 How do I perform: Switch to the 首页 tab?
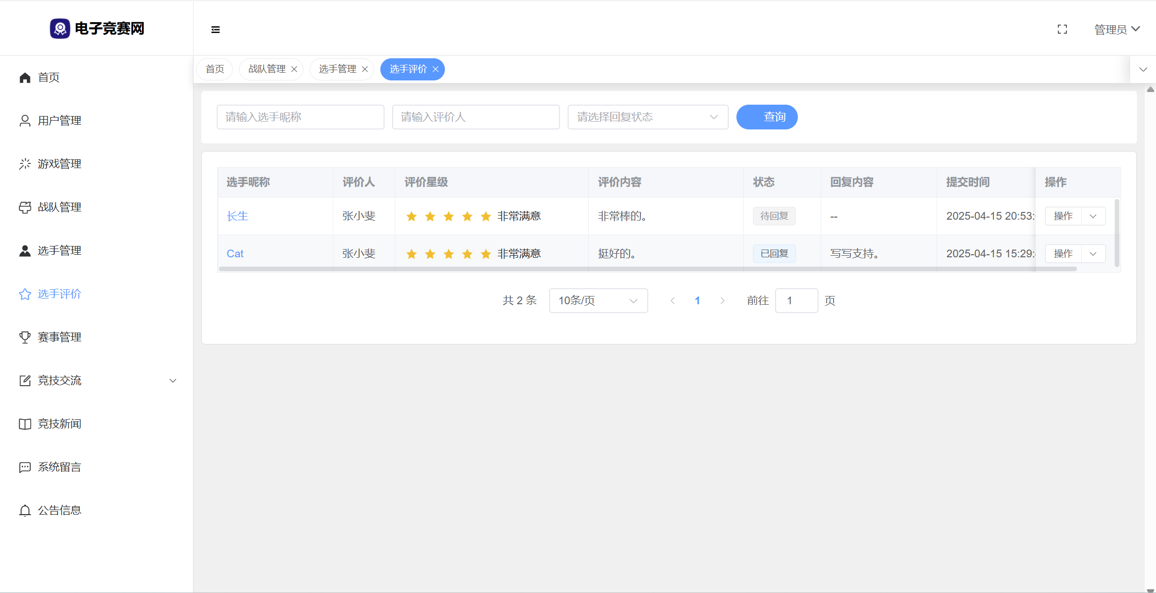(x=215, y=69)
